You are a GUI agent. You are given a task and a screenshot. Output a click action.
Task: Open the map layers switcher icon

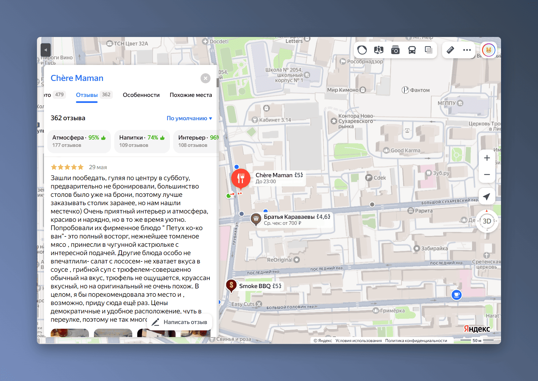click(429, 50)
